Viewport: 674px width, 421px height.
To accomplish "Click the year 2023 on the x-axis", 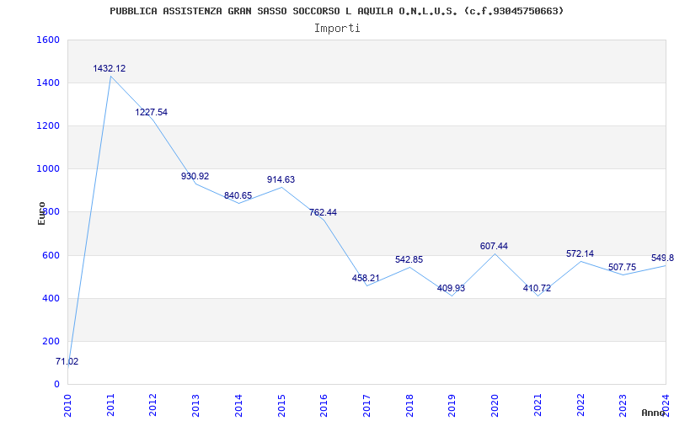I will pyautogui.click(x=623, y=405).
